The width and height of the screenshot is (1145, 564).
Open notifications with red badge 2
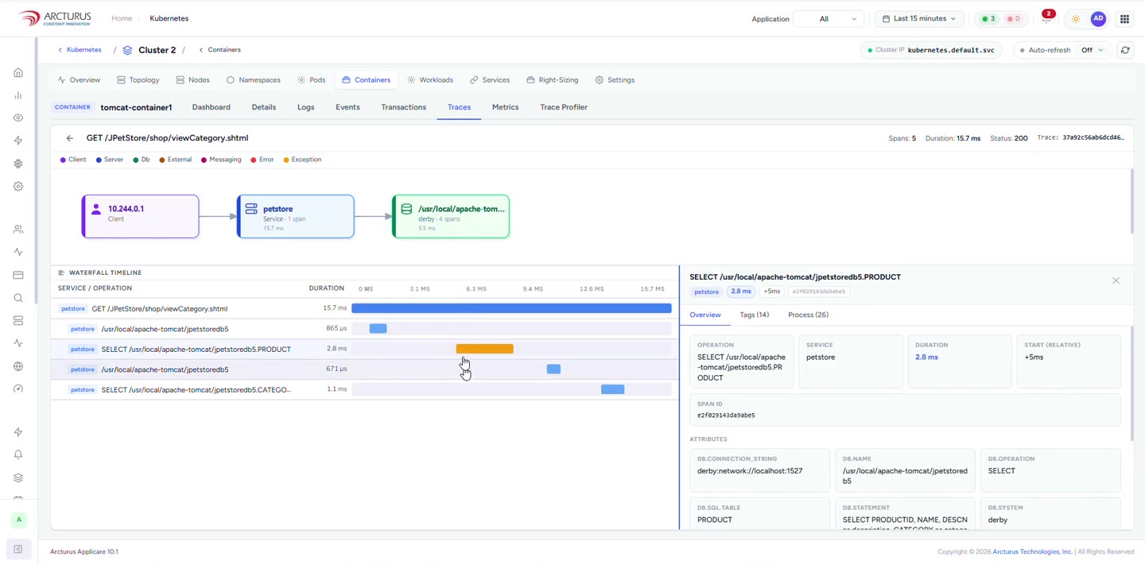click(1047, 17)
